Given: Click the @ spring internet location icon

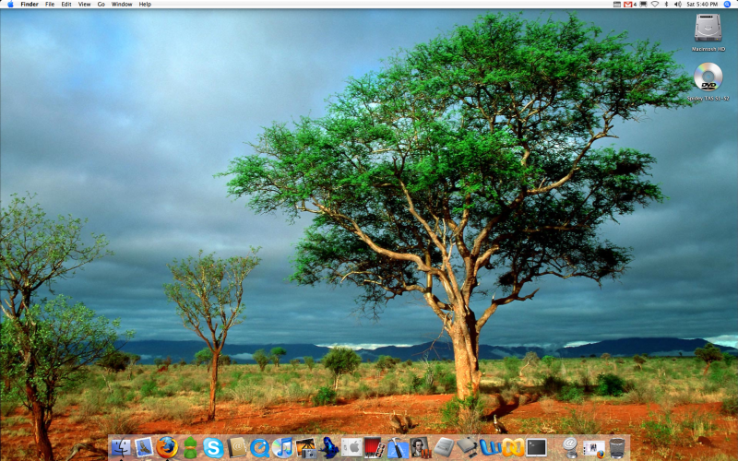Looking at the screenshot, I should [x=570, y=447].
